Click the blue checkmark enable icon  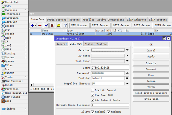(46, 25)
